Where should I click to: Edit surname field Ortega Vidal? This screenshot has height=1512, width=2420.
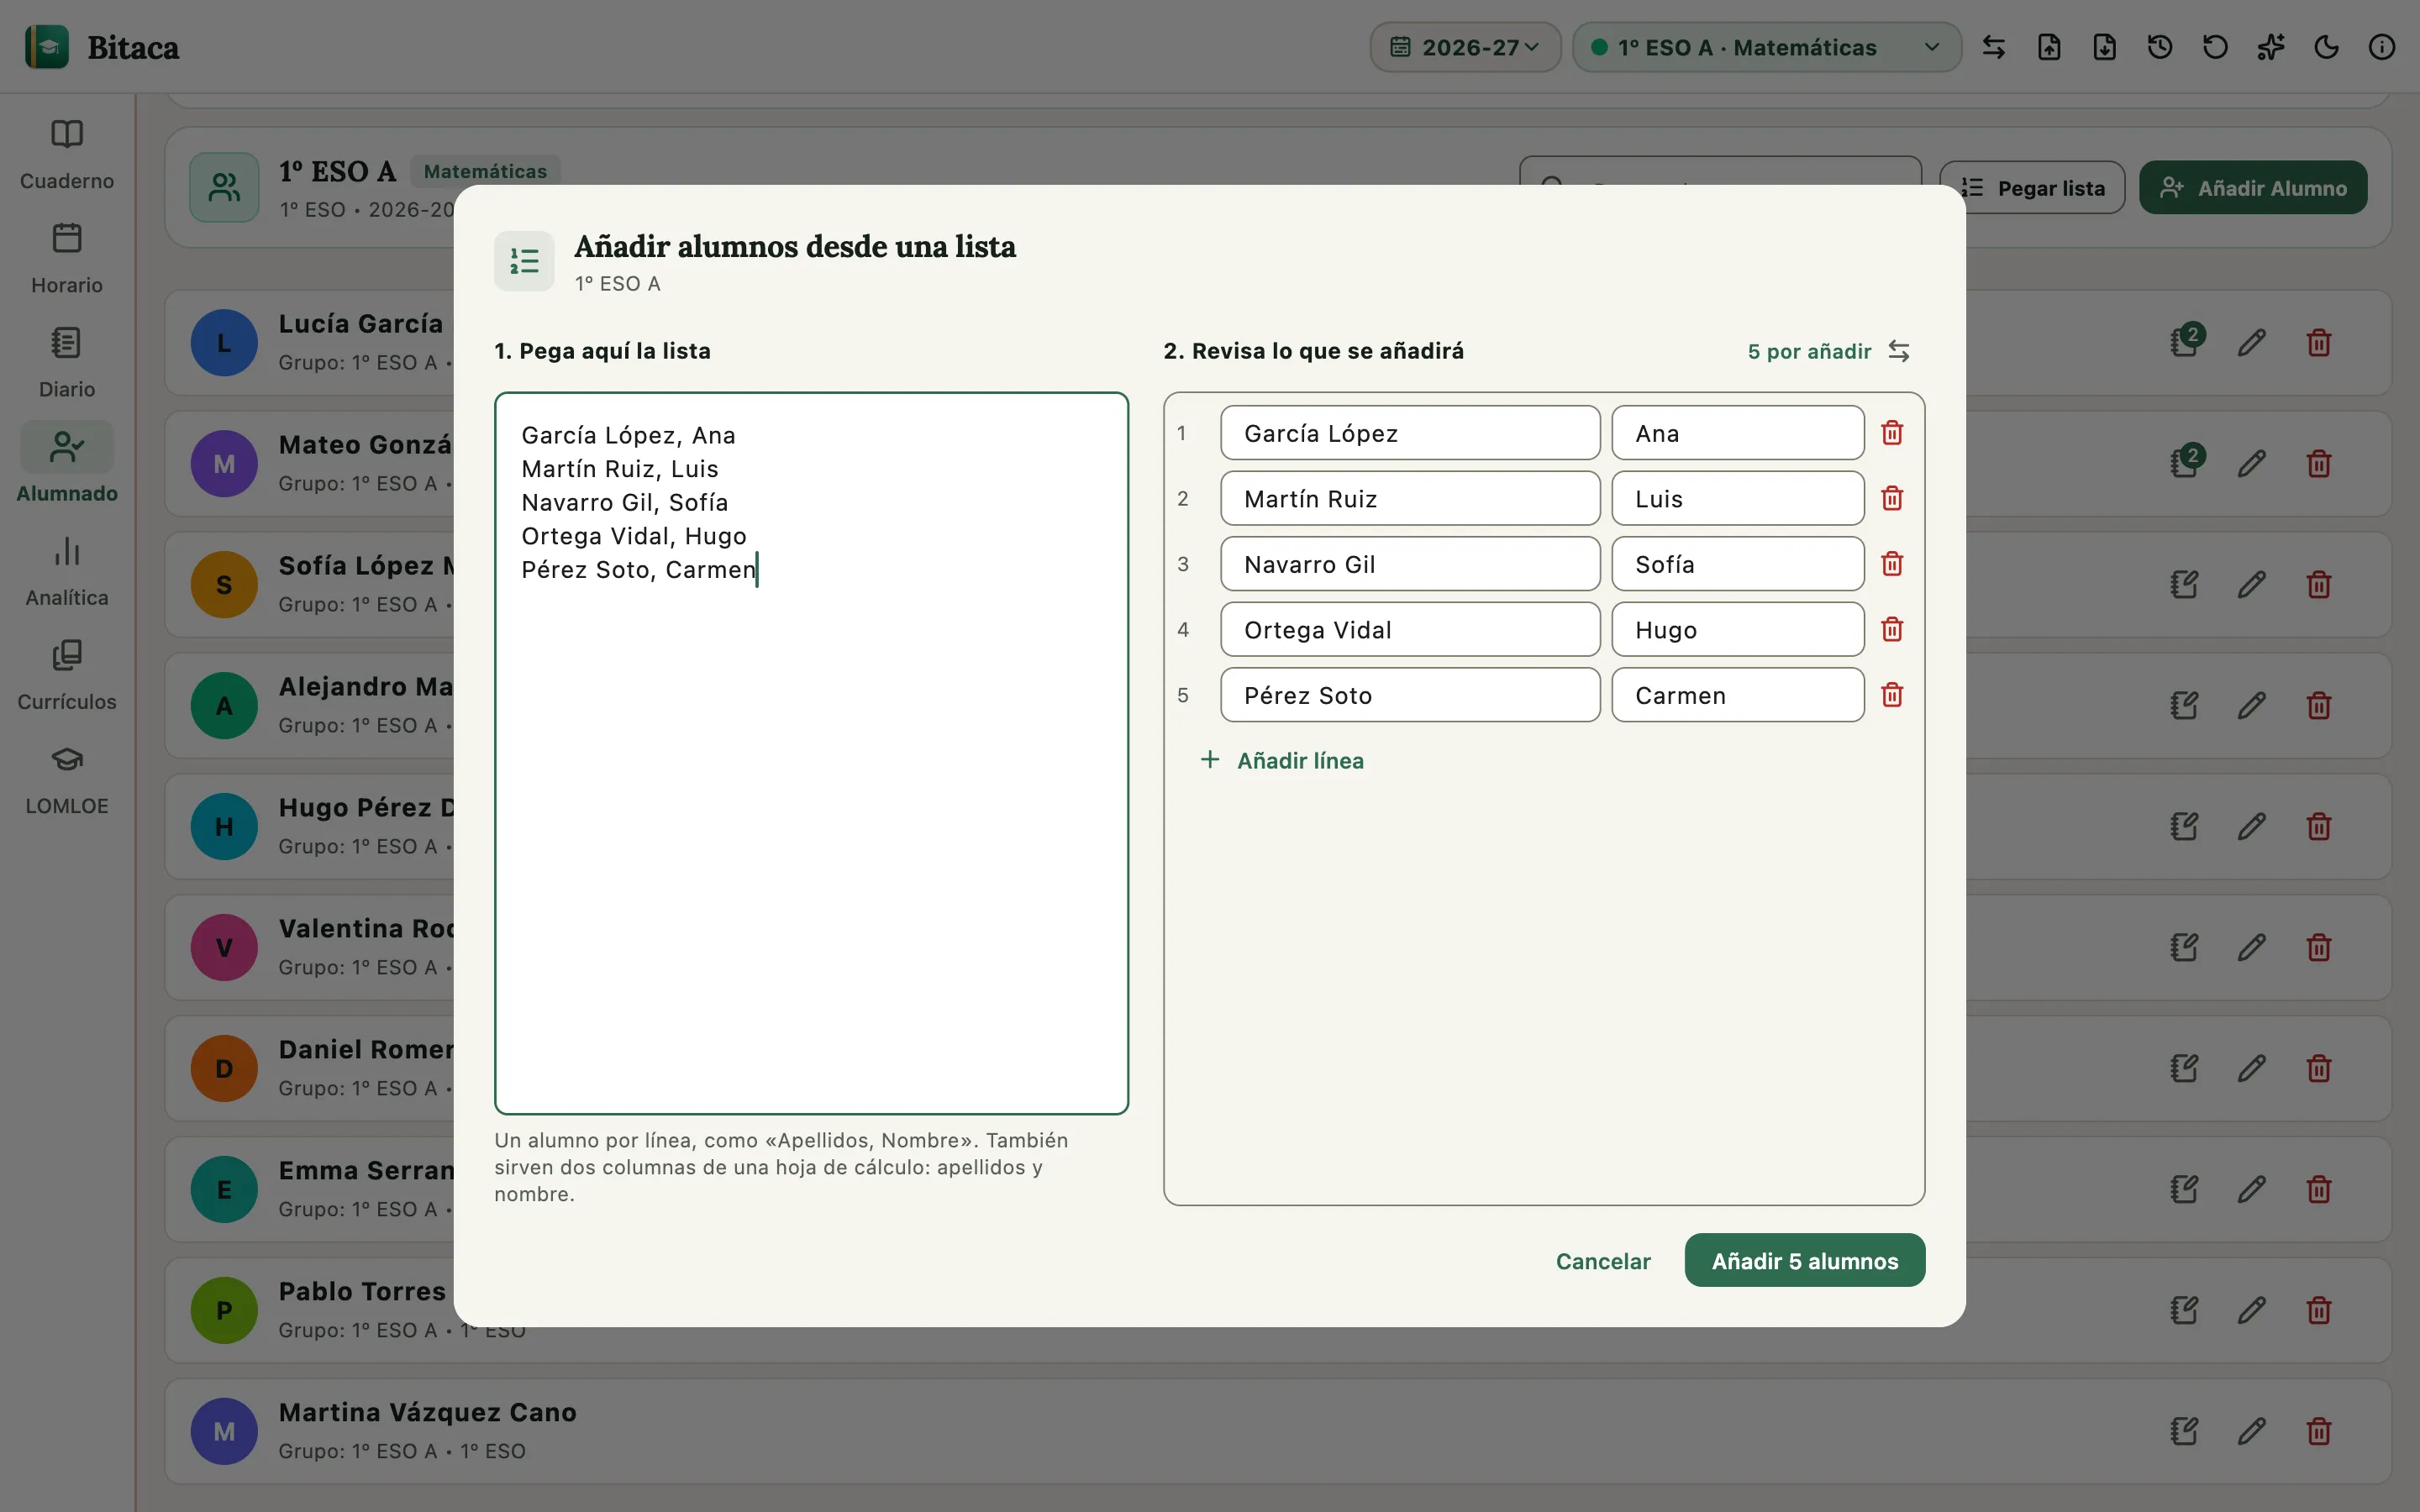click(x=1410, y=629)
